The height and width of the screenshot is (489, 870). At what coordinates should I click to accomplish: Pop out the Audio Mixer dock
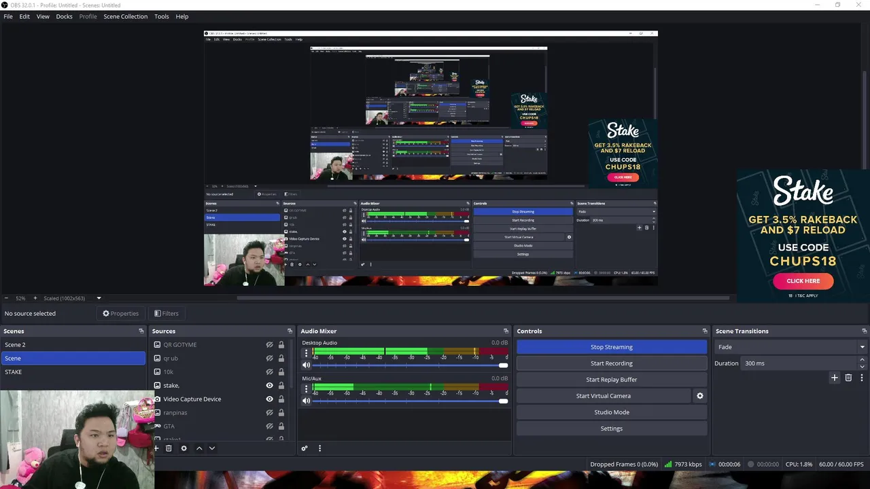[506, 331]
